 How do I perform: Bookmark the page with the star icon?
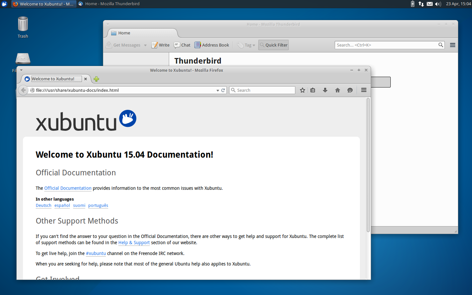point(302,90)
